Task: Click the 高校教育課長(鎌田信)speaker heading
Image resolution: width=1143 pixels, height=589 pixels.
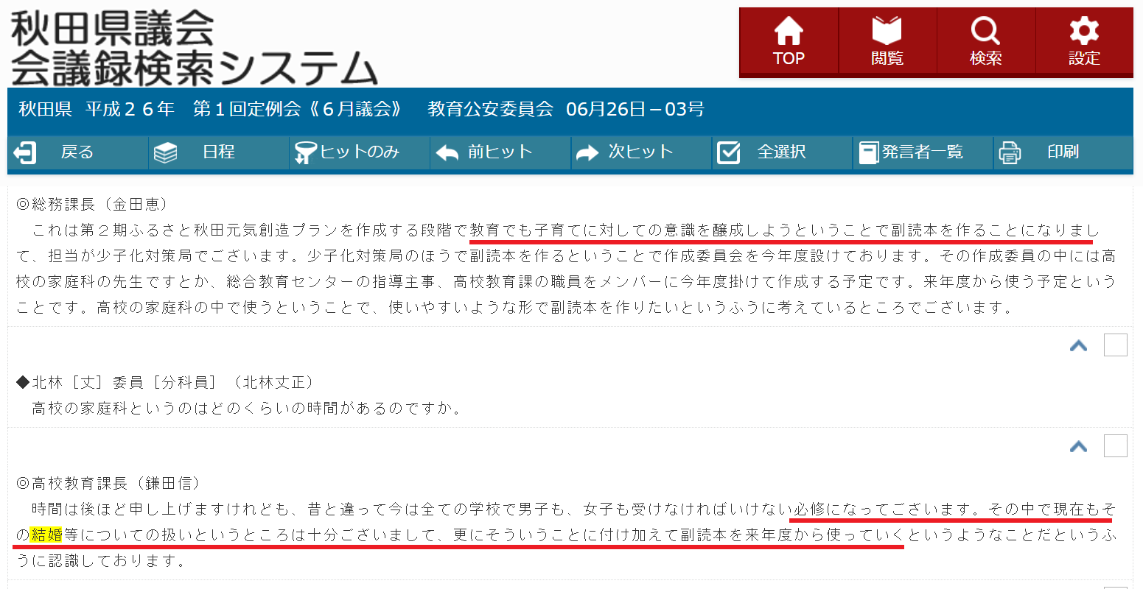Action: tap(108, 483)
